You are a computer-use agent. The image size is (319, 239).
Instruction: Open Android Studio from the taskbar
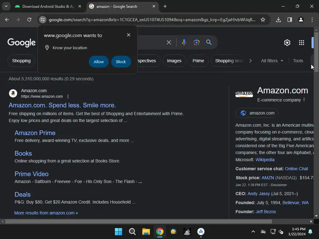pyautogui.click(x=201, y=232)
